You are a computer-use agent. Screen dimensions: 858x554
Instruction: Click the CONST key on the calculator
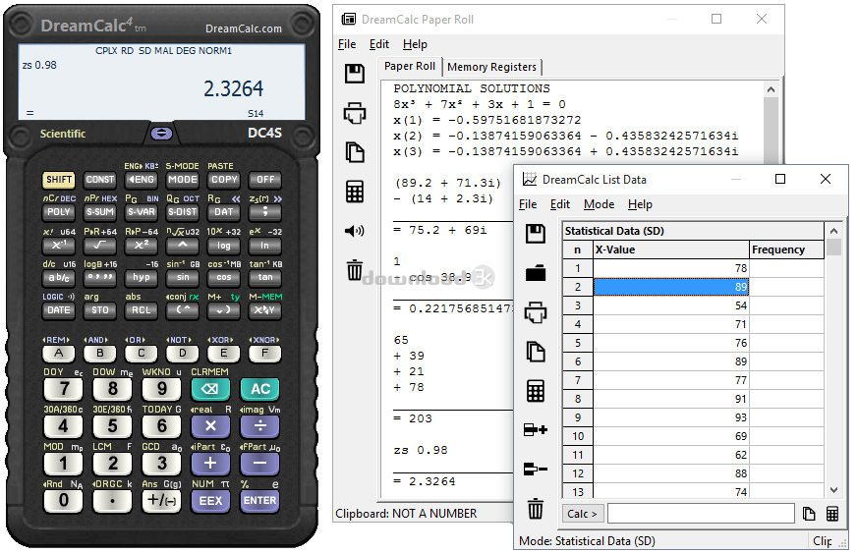pyautogui.click(x=99, y=180)
